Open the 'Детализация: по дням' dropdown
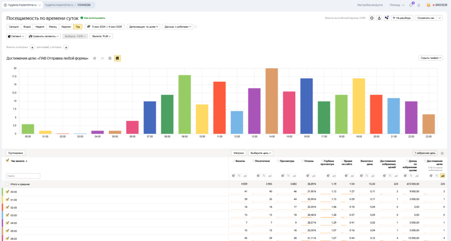The height and width of the screenshot is (241, 451). click(x=144, y=26)
